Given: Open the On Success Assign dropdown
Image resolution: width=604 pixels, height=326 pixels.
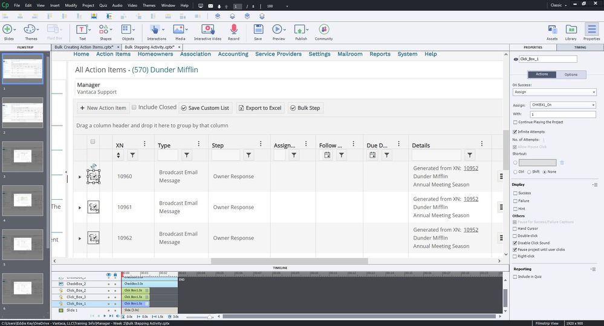Looking at the screenshot, I should coord(554,92).
